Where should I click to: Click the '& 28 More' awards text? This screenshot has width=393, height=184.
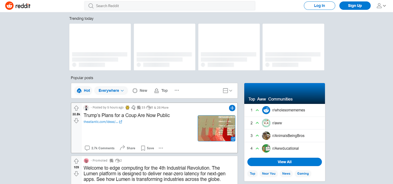pos(161,108)
